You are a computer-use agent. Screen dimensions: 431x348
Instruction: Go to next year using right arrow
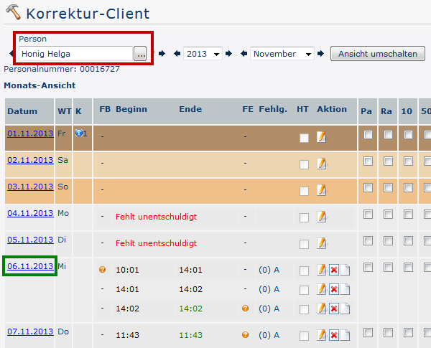click(x=228, y=54)
